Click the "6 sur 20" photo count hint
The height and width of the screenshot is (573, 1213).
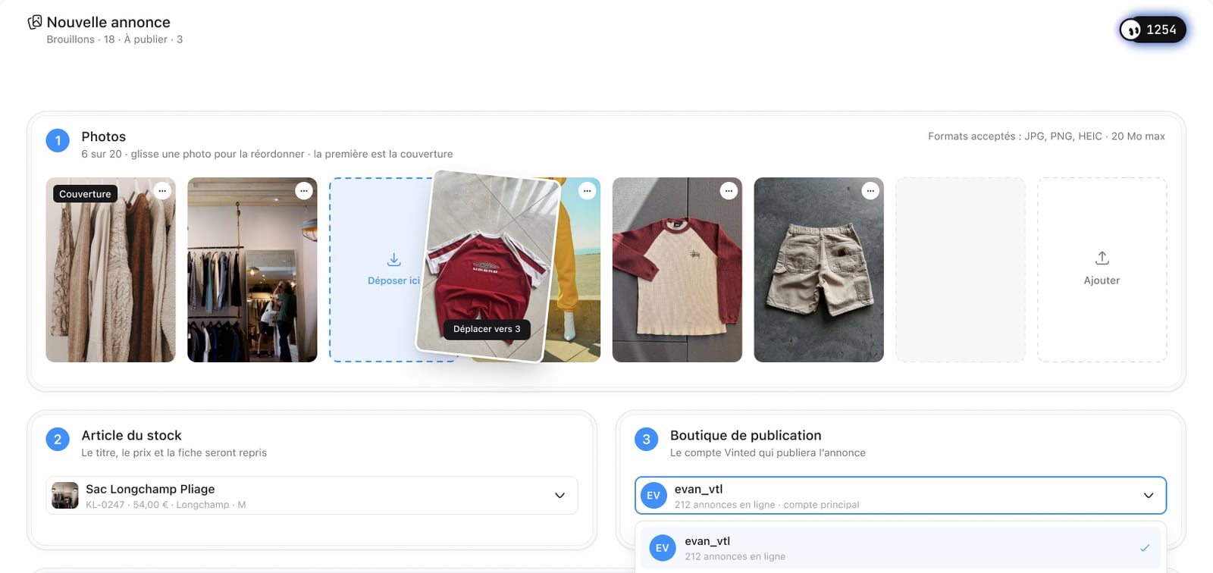click(x=102, y=154)
